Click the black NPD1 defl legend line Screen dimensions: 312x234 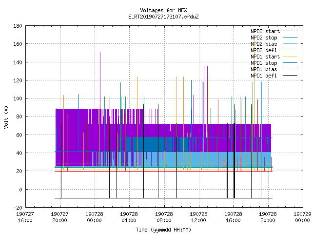click(x=291, y=76)
